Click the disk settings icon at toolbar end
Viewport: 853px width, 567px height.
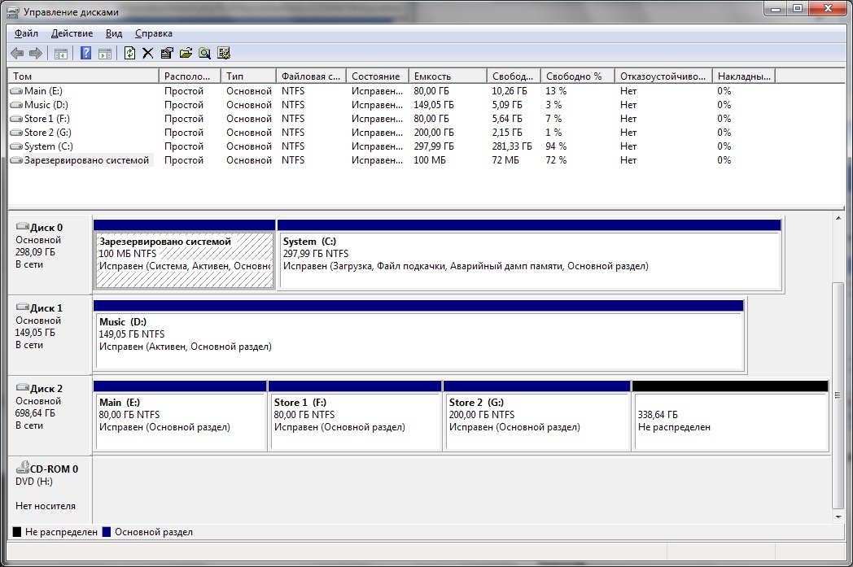tap(224, 54)
